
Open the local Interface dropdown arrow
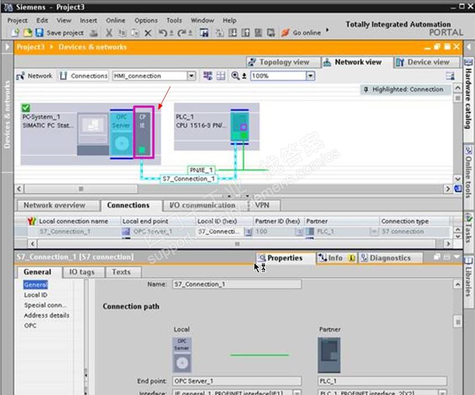297,392
